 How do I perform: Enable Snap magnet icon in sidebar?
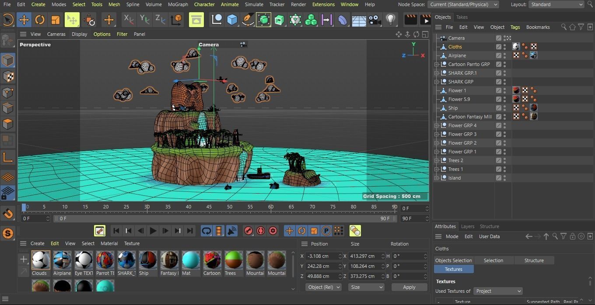click(8, 214)
